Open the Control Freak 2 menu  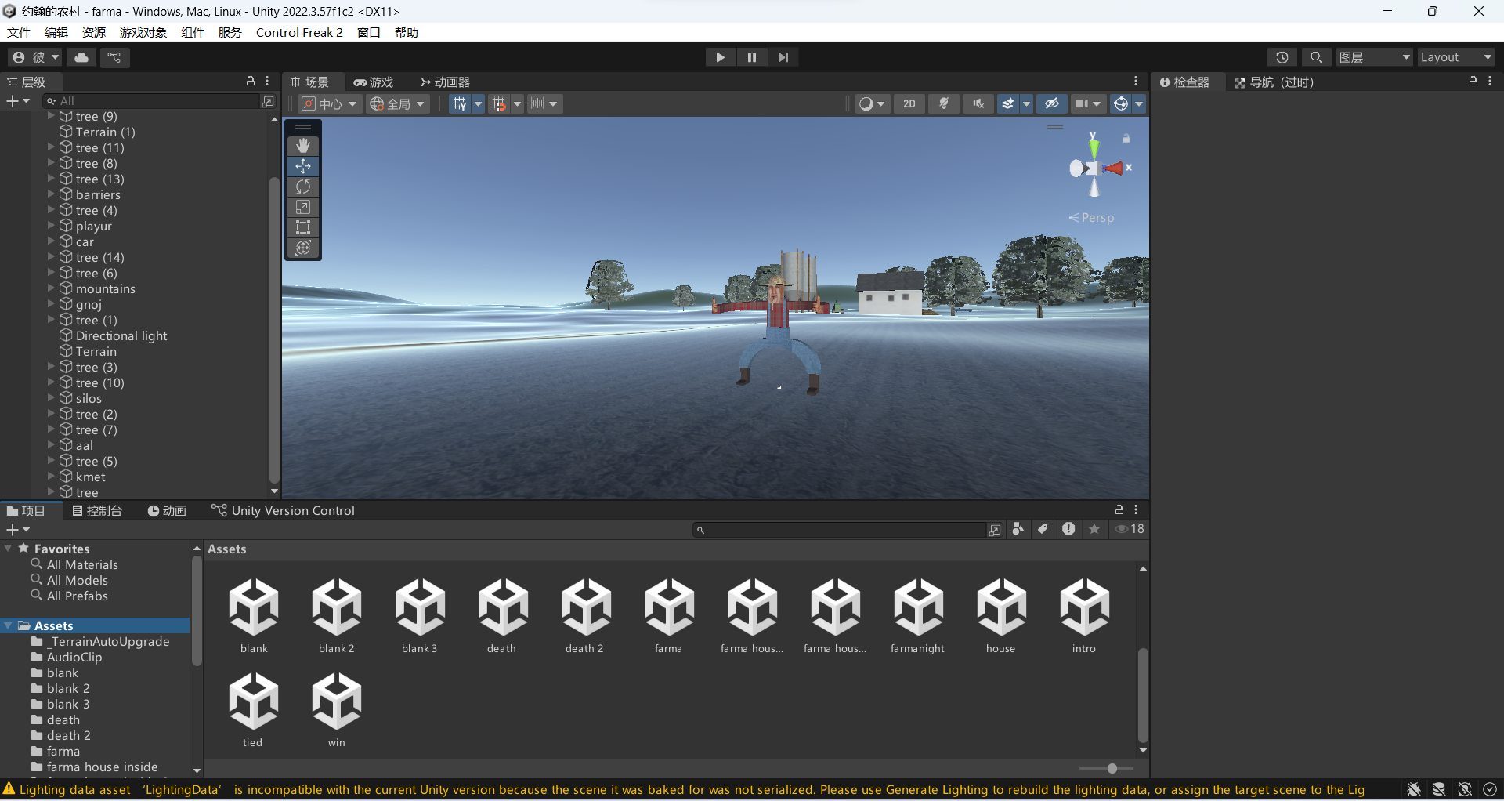click(299, 32)
